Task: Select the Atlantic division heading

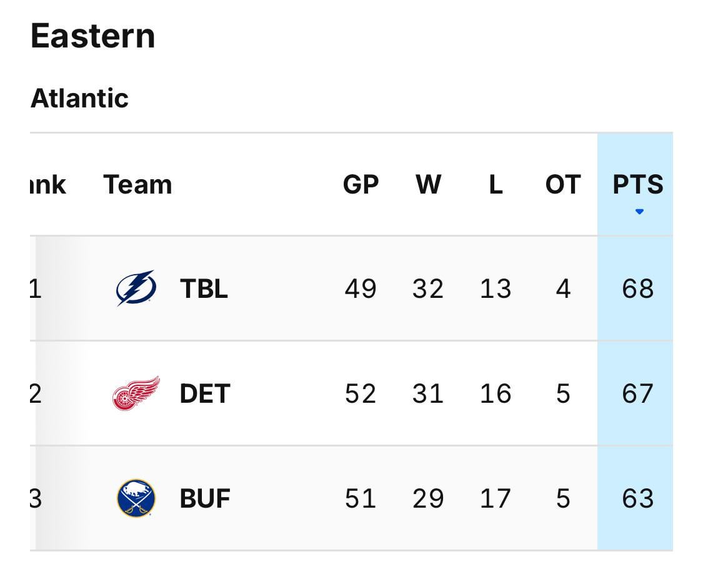Action: [x=80, y=97]
